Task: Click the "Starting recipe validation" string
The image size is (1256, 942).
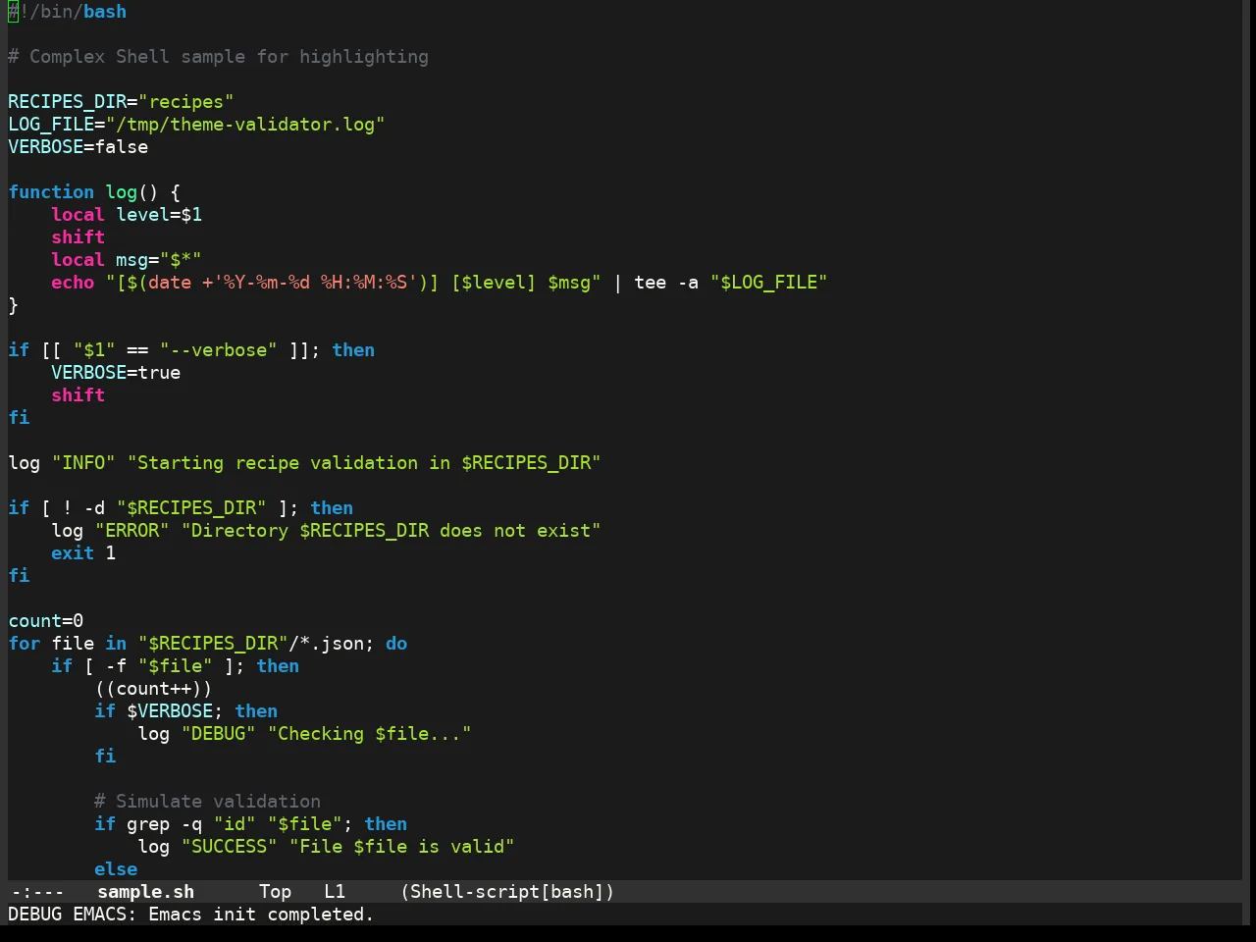Action: coord(364,463)
